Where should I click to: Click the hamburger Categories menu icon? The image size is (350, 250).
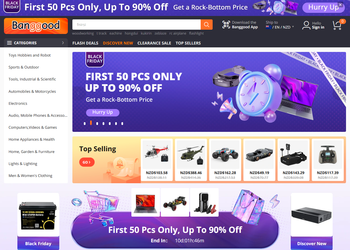(9, 43)
